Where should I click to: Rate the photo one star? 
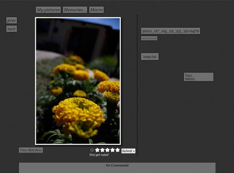point(97,150)
